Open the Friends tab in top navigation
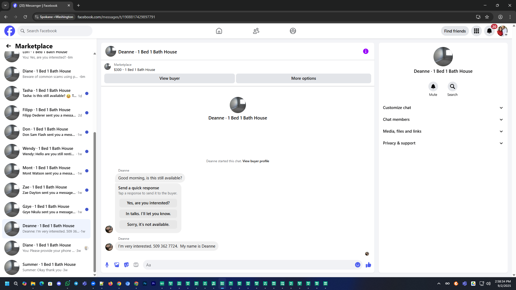The width and height of the screenshot is (516, 290). tap(256, 31)
